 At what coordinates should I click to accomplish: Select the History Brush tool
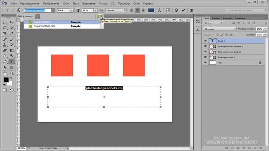[x=12, y=45]
